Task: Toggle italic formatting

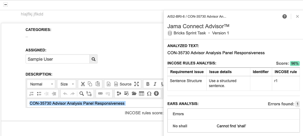Action: click(x=155, y=84)
